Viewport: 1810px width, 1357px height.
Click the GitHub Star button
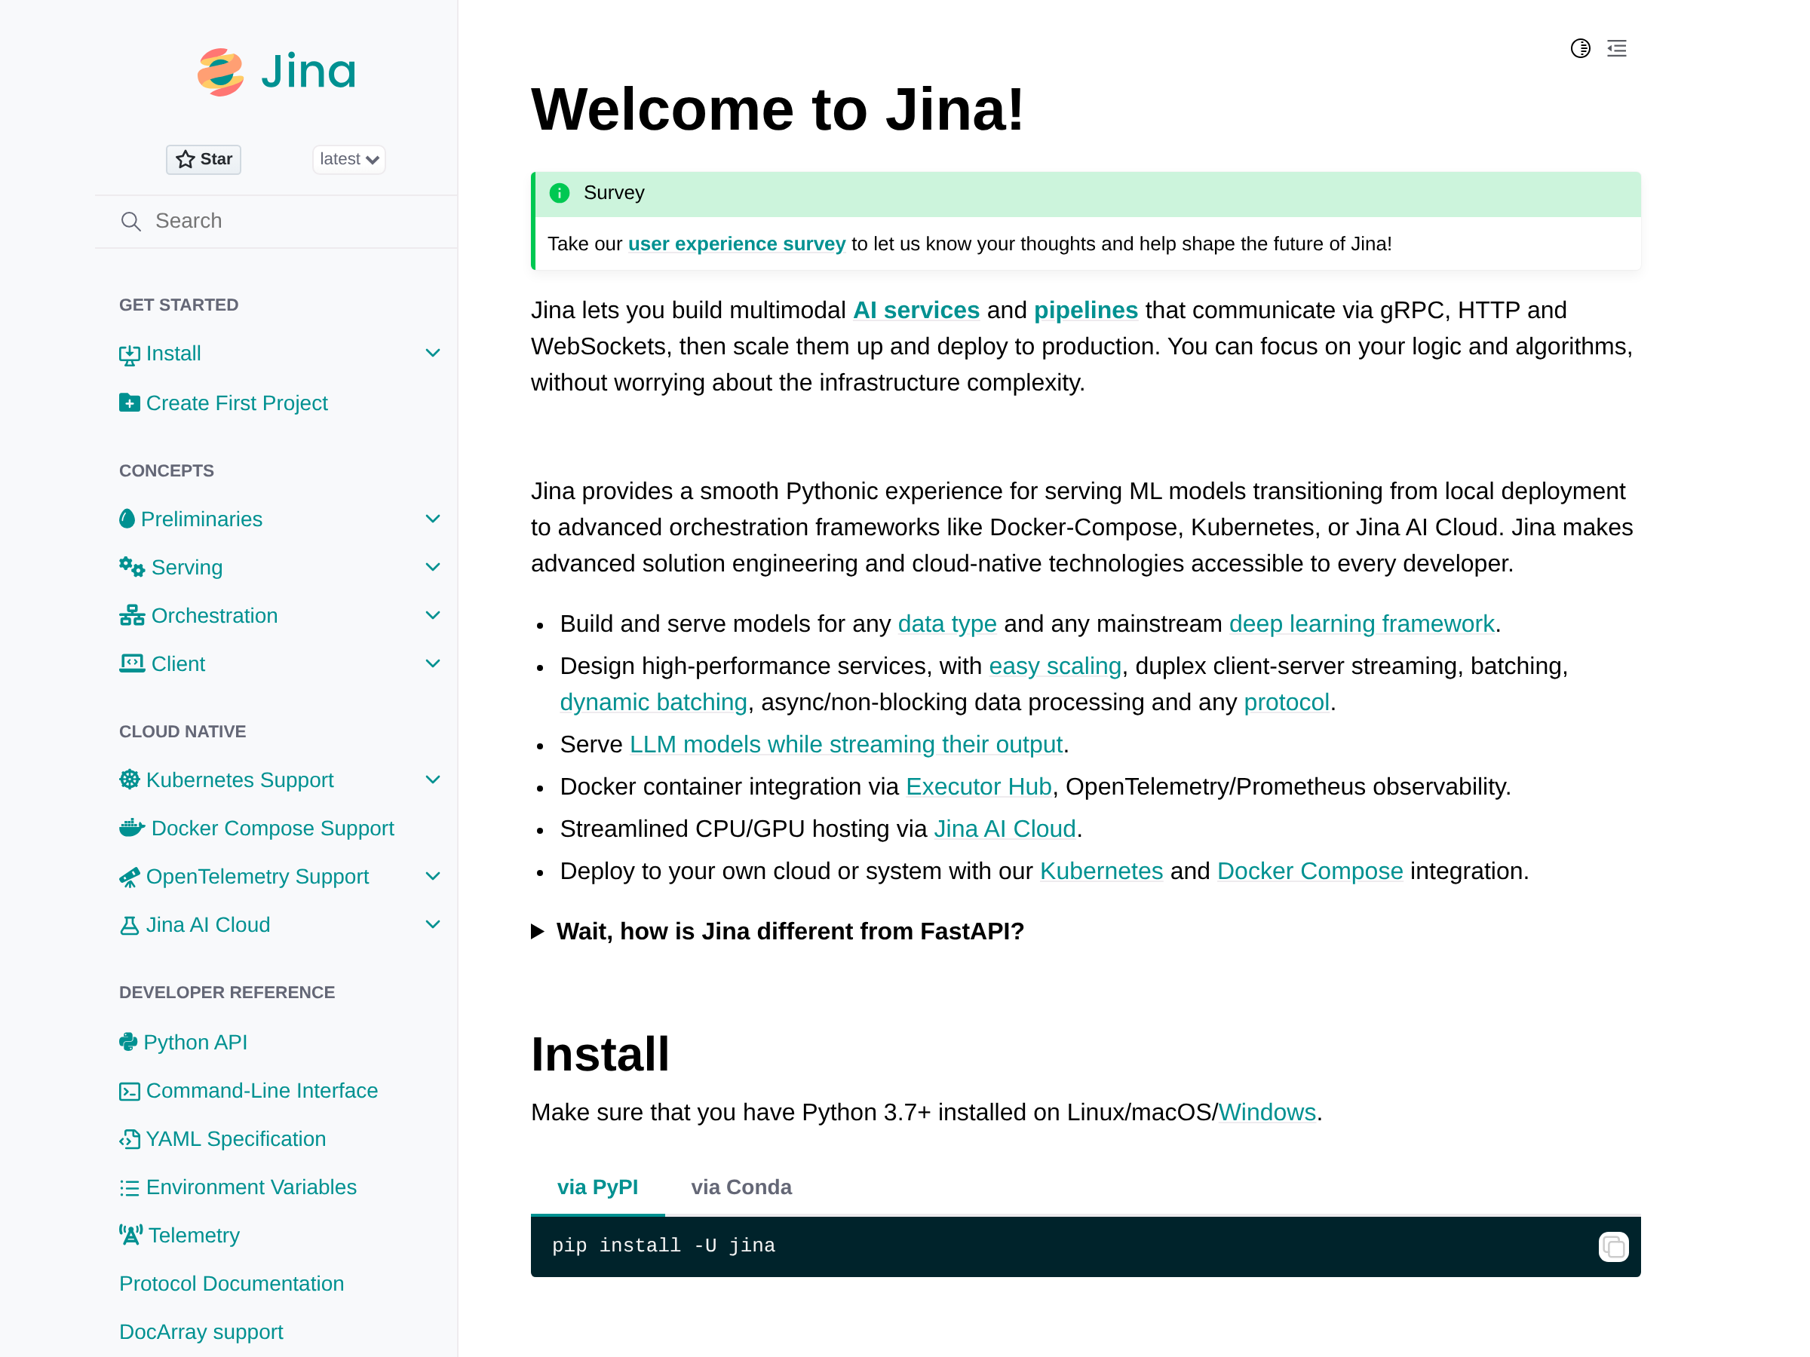click(x=204, y=158)
